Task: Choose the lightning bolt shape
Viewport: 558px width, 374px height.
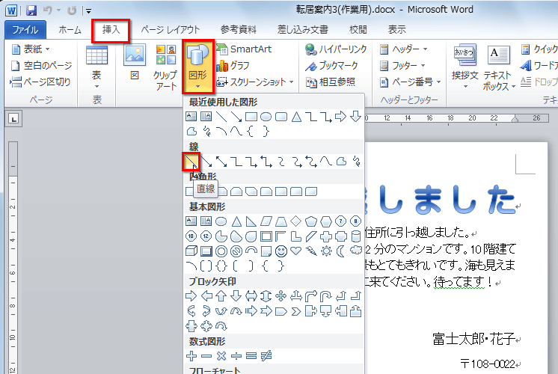Action: coord(311,251)
